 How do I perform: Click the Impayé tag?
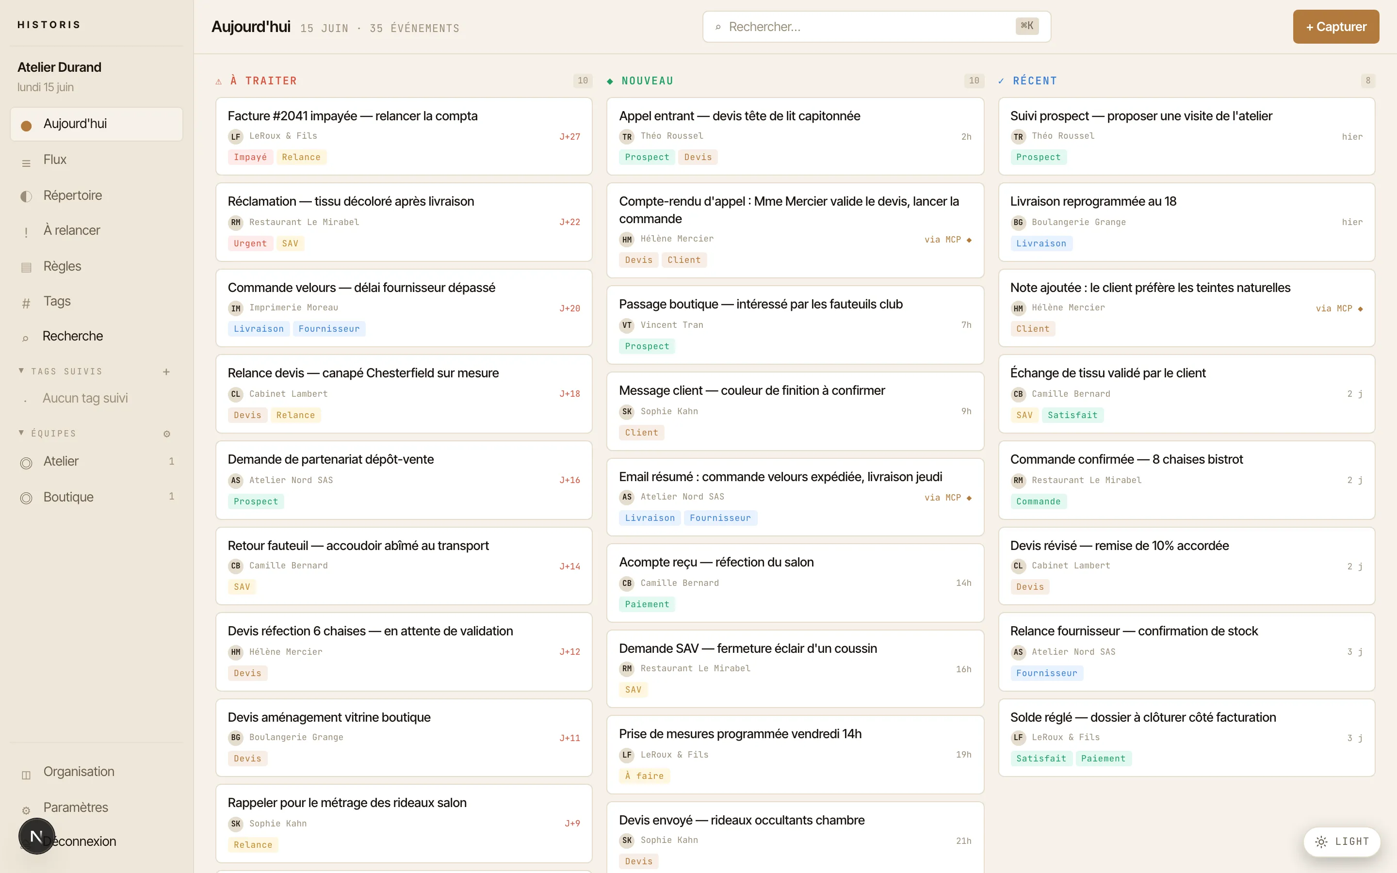coord(250,157)
